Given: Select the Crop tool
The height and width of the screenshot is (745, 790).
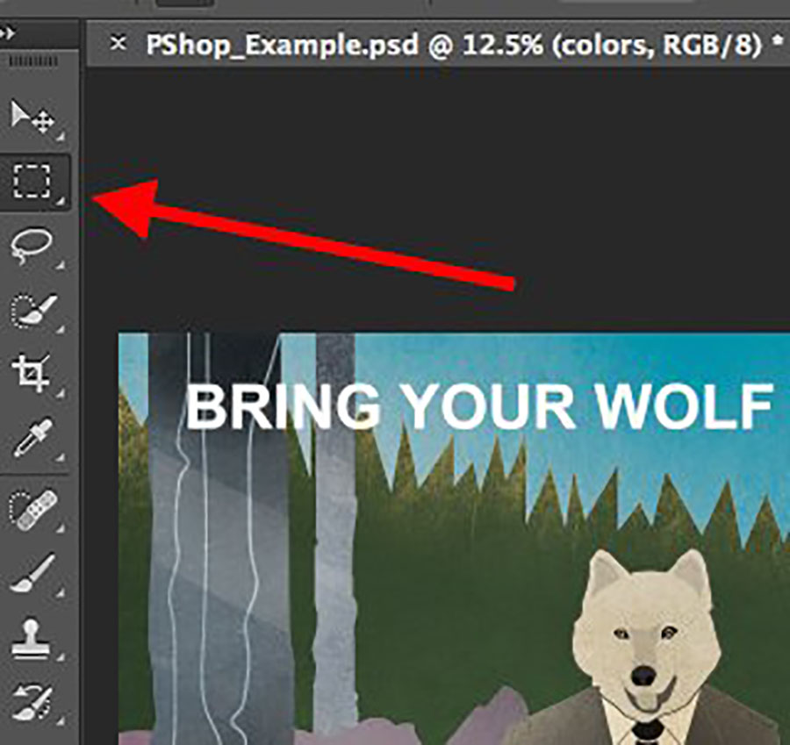Looking at the screenshot, I should [x=34, y=373].
